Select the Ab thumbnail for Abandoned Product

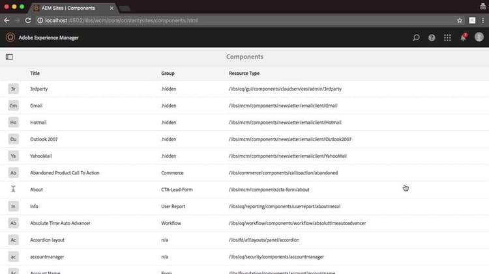tap(14, 173)
